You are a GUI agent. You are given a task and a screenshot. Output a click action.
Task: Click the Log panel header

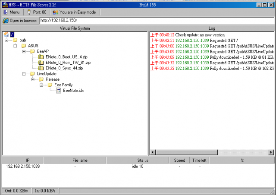coord(212,28)
